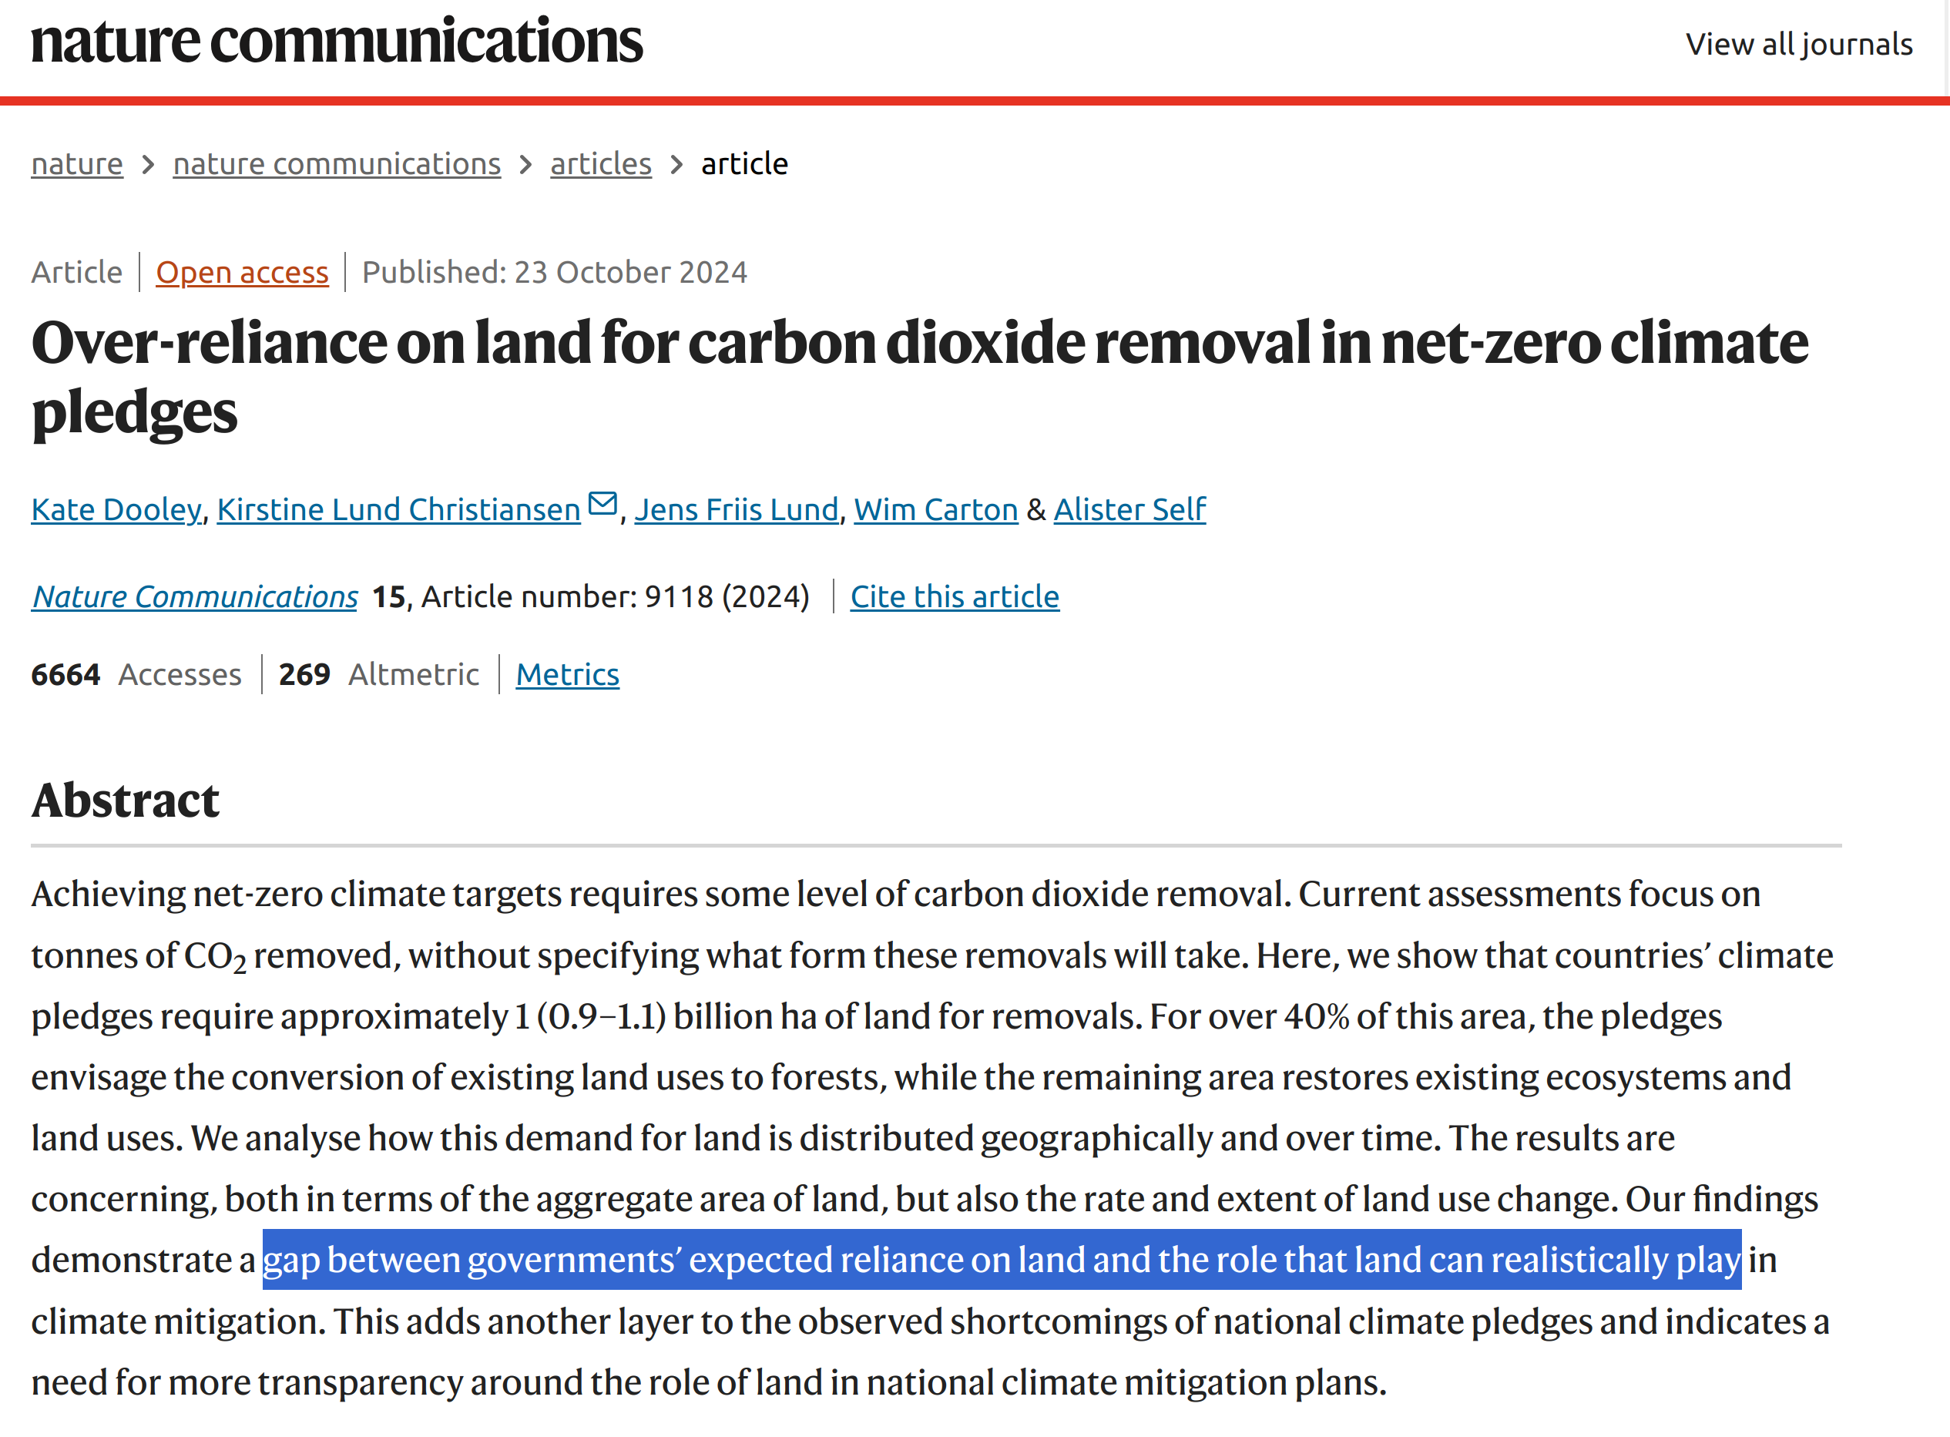Image resolution: width=1950 pixels, height=1437 pixels.
Task: Click the Open access link
Action: click(x=242, y=272)
